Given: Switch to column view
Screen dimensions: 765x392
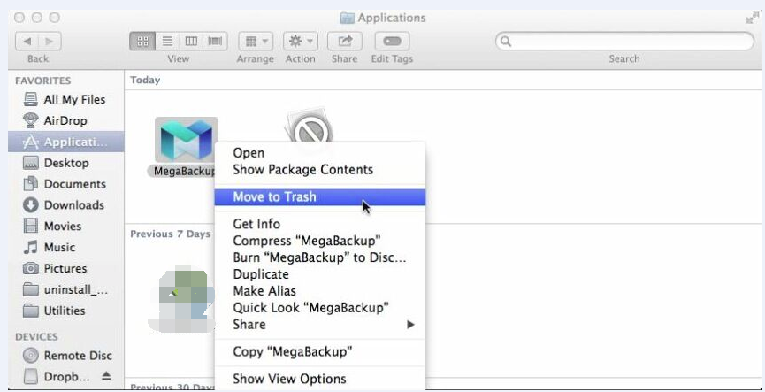Looking at the screenshot, I should (x=191, y=42).
